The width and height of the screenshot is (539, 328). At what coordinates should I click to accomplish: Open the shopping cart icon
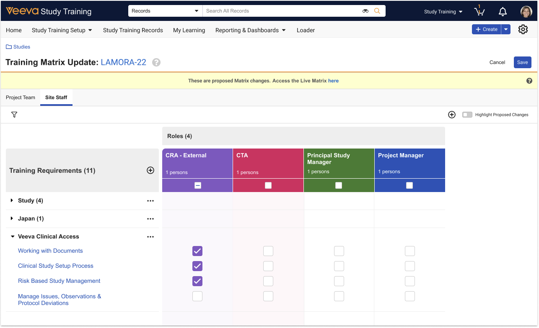coord(479,12)
